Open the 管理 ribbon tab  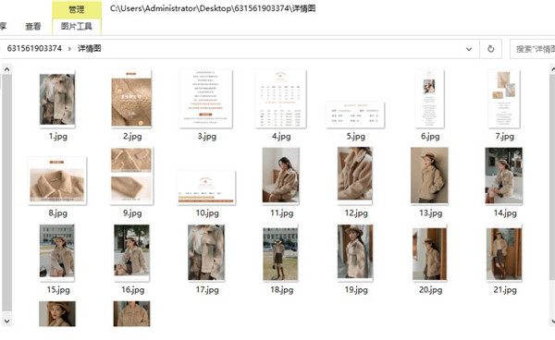[77, 9]
